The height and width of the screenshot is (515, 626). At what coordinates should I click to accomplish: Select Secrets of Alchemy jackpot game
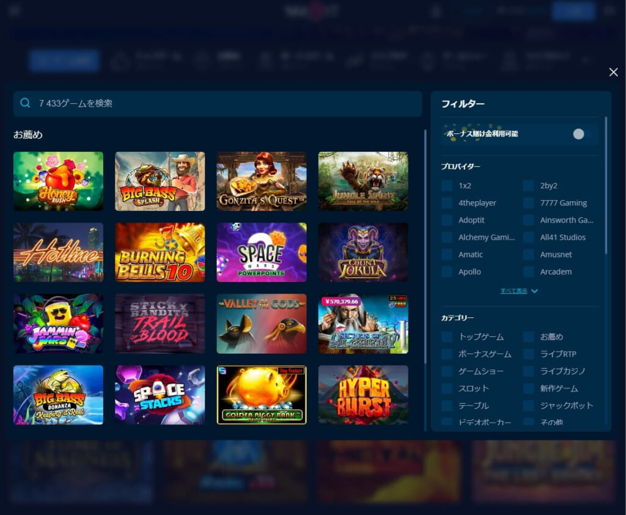click(363, 324)
